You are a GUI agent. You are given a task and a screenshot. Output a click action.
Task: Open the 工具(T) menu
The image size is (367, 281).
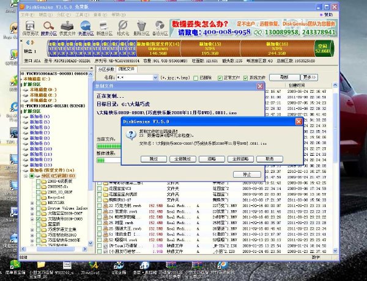82,15
